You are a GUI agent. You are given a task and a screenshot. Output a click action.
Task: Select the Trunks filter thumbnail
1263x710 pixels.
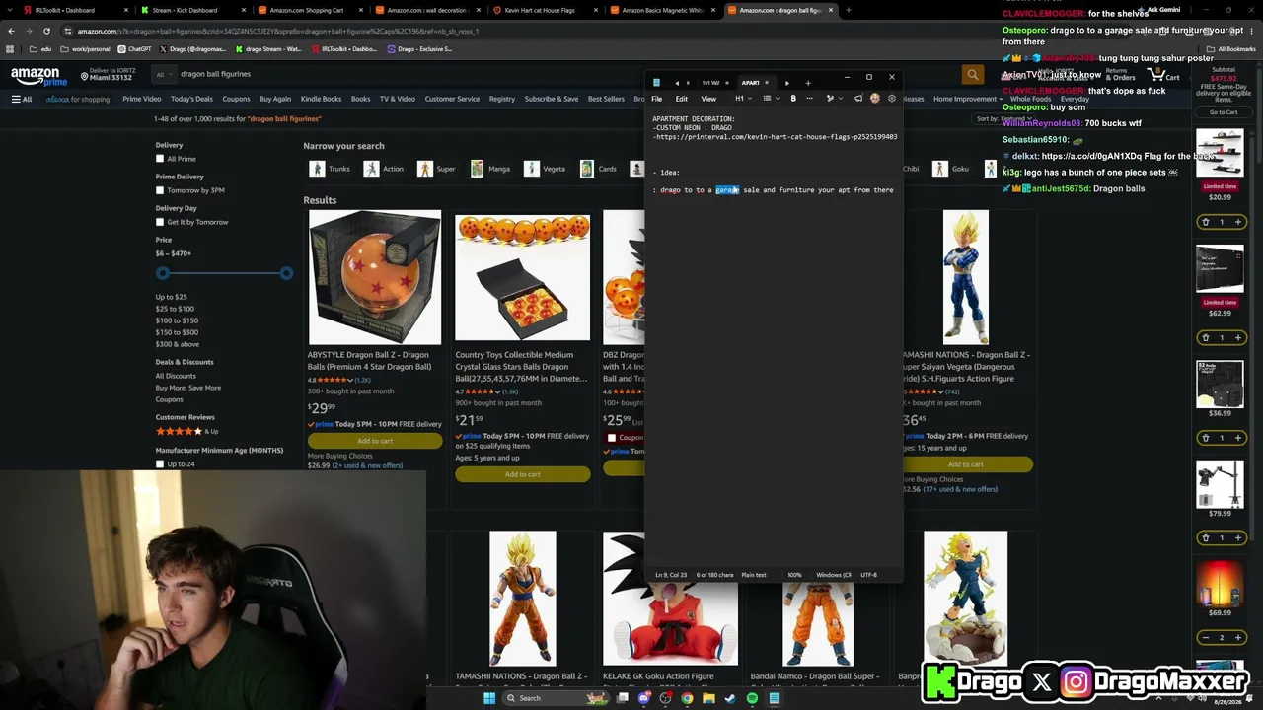click(317, 169)
